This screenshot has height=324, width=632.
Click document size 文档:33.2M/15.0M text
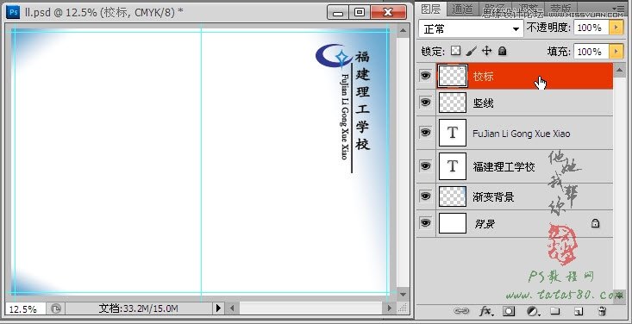pyautogui.click(x=138, y=308)
